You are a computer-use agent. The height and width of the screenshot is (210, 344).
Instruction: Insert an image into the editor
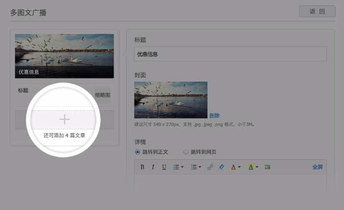(267, 167)
